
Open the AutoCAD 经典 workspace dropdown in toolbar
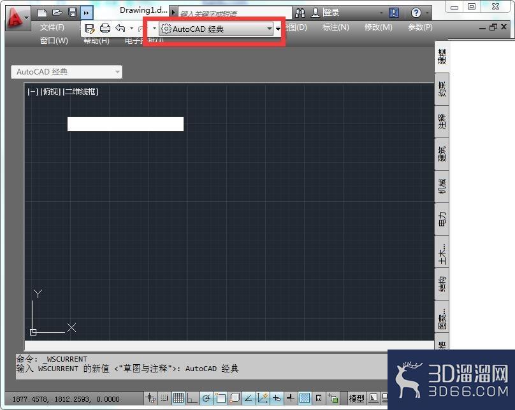(216, 29)
